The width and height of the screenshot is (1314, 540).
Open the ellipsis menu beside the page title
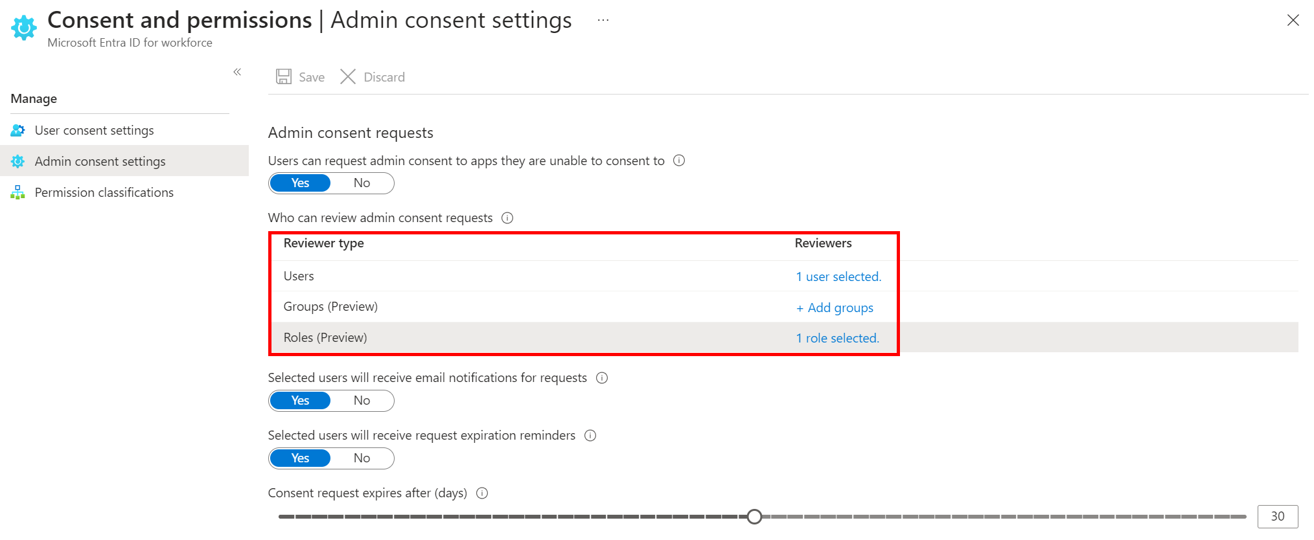(603, 19)
